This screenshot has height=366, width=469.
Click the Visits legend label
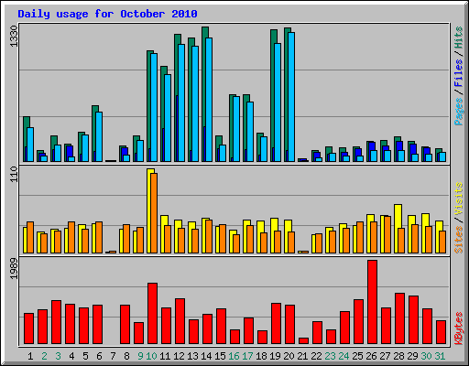coord(458,199)
